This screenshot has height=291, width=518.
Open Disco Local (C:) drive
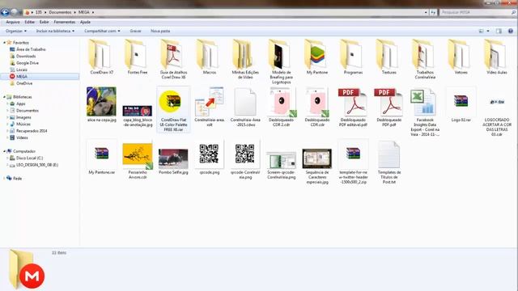tap(29, 158)
